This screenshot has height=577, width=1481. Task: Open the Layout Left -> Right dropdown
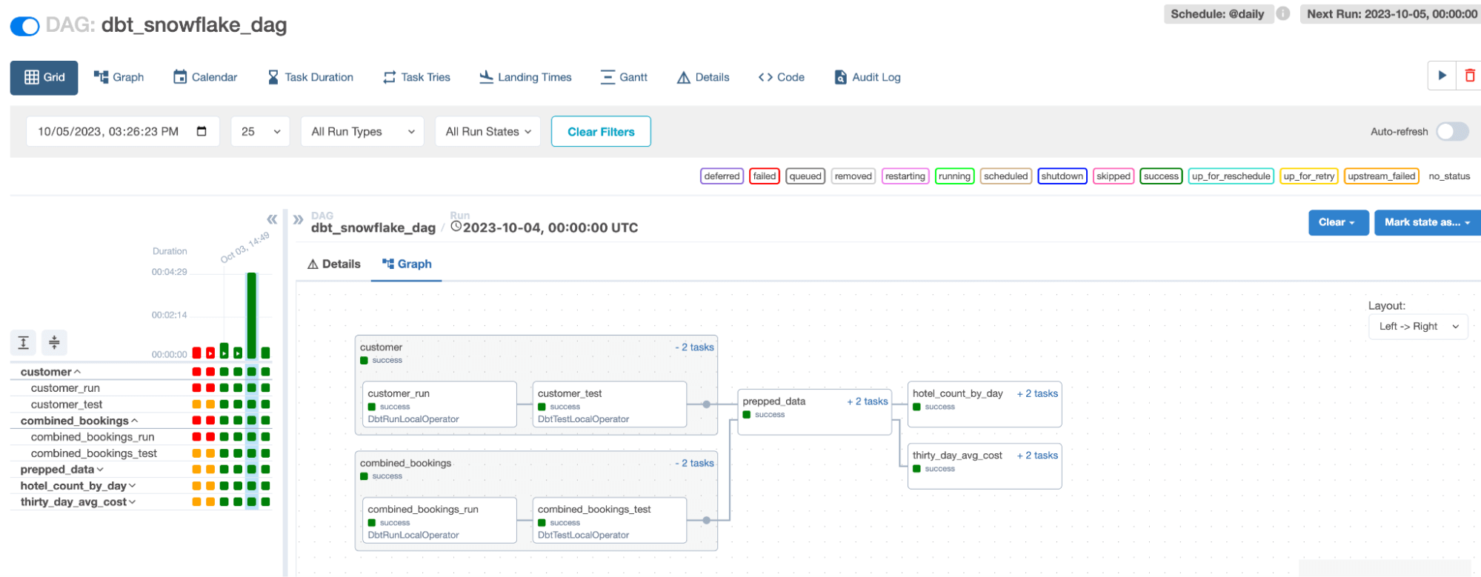(x=1418, y=327)
